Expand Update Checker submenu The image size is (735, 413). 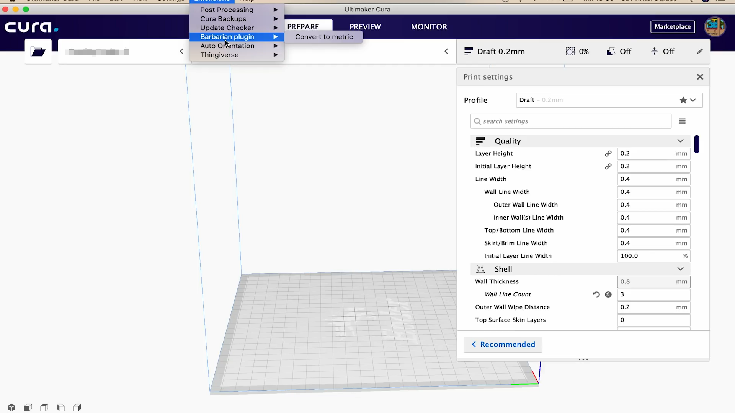click(237, 28)
